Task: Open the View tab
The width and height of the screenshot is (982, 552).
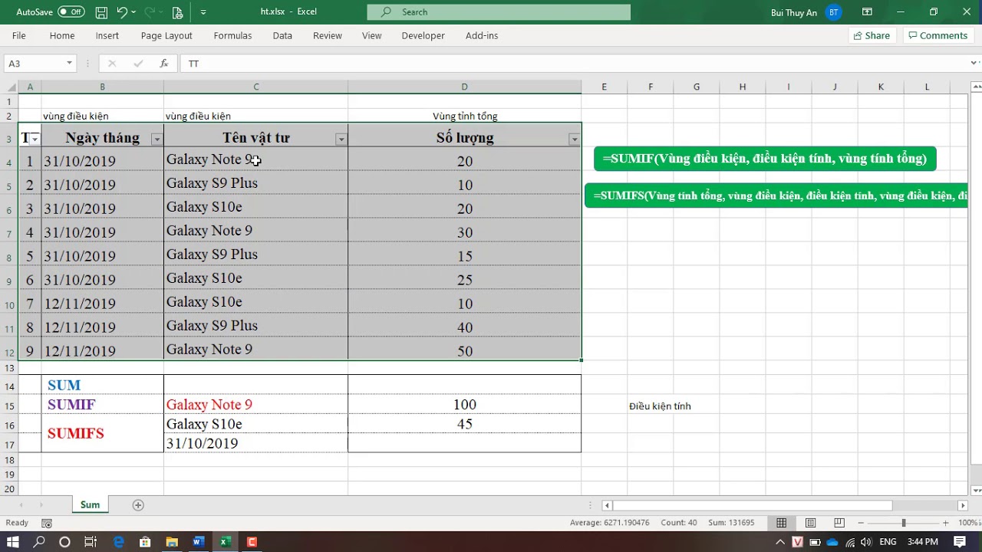Action: pyautogui.click(x=372, y=35)
